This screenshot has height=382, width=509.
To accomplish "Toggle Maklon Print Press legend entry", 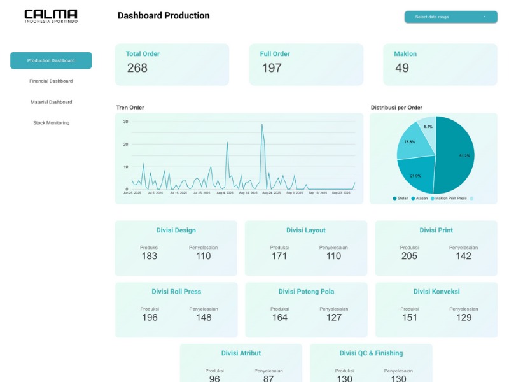I will click(x=450, y=199).
